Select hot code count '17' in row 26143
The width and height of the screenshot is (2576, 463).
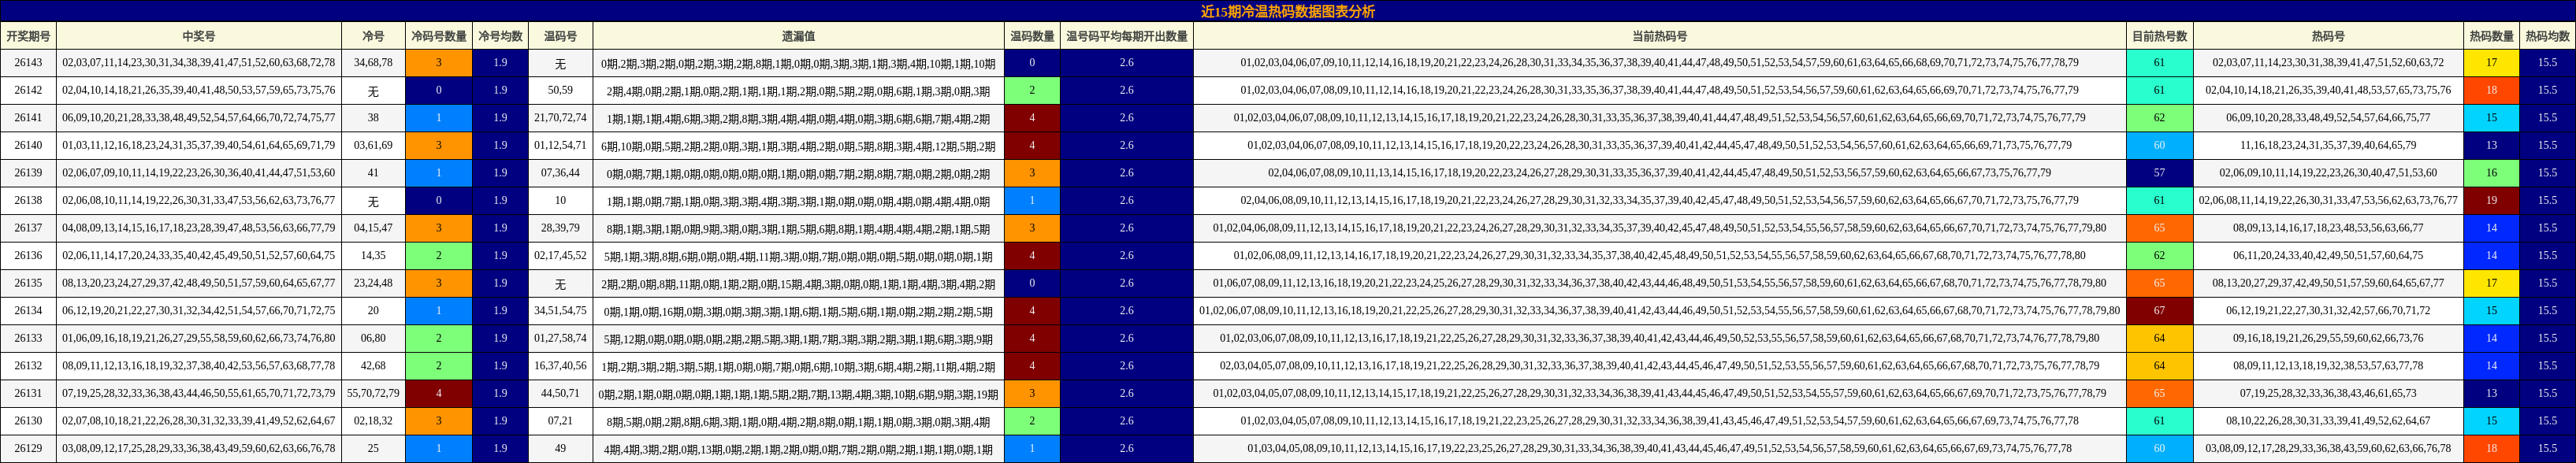click(x=2491, y=63)
